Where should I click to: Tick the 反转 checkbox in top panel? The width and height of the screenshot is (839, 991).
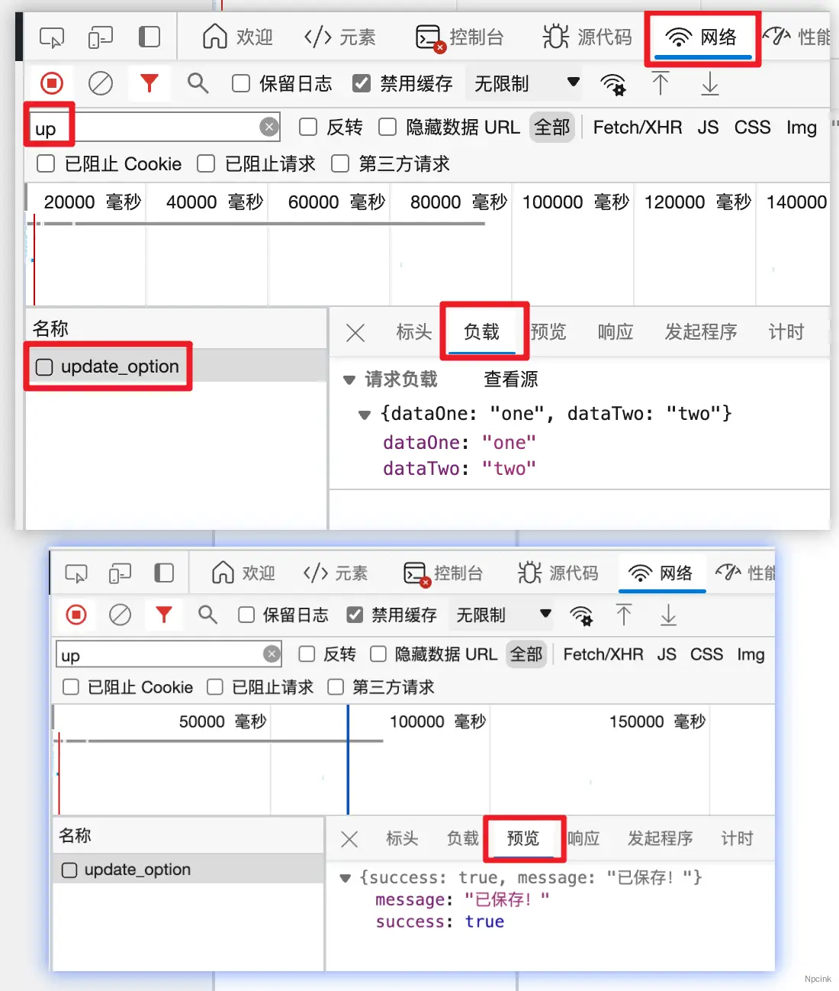[x=308, y=127]
